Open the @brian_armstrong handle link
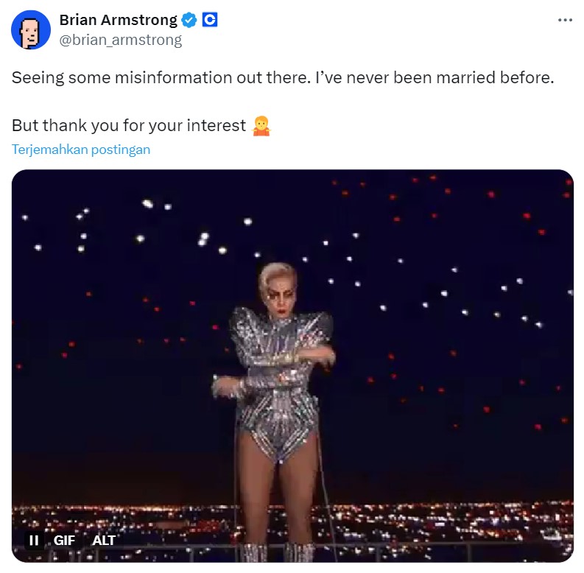 (121, 40)
